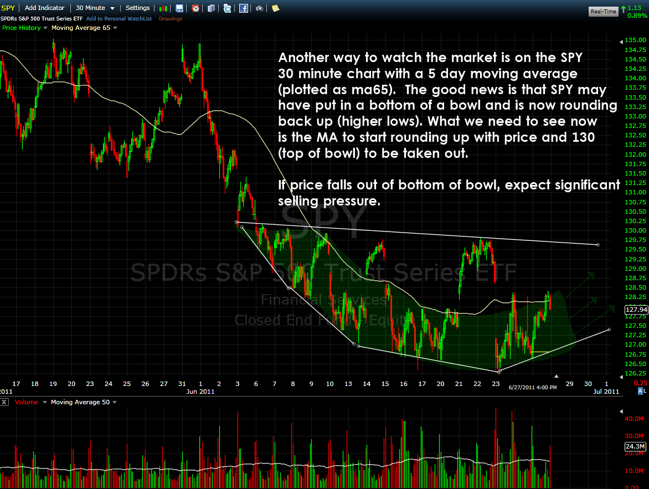Click the 40.0M volume axis label
This screenshot has height=489, width=649.
click(x=634, y=419)
